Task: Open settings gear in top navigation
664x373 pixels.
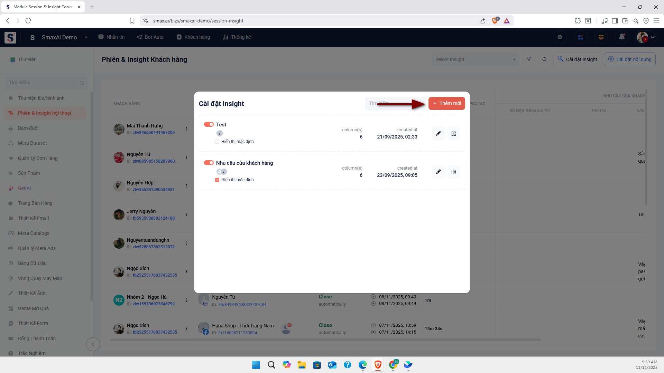Action: coord(560,37)
